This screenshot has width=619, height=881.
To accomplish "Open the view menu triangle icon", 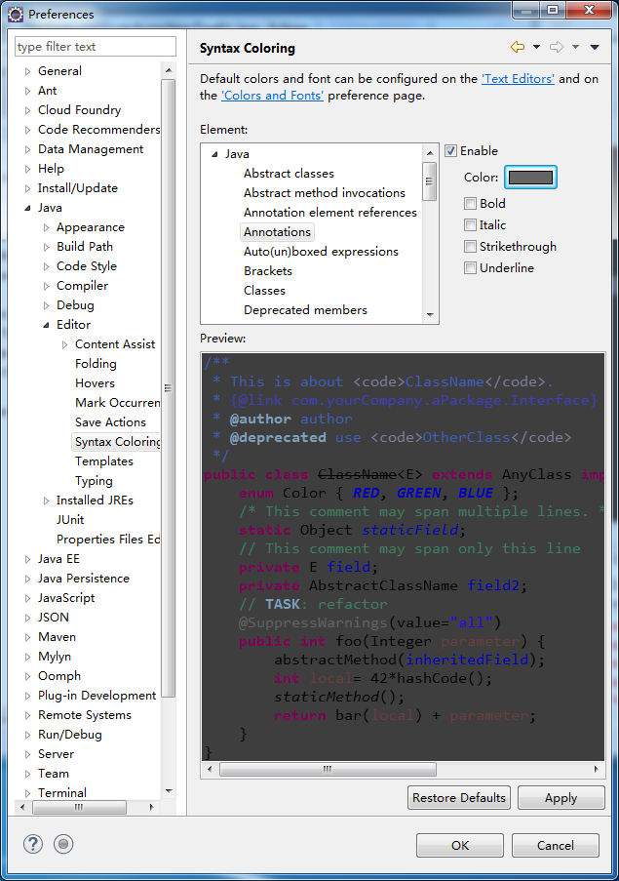I will [x=595, y=47].
